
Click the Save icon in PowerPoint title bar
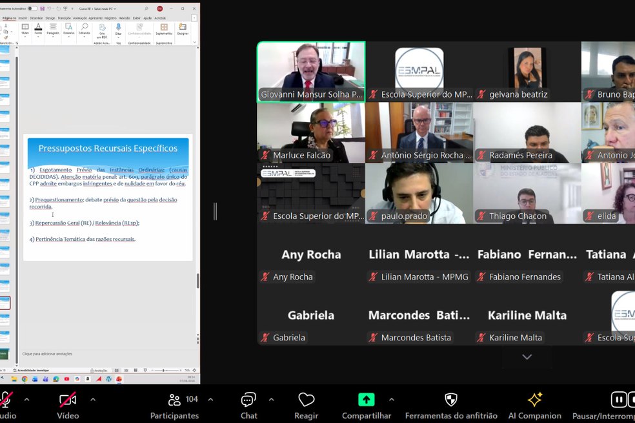pyautogui.click(x=42, y=8)
